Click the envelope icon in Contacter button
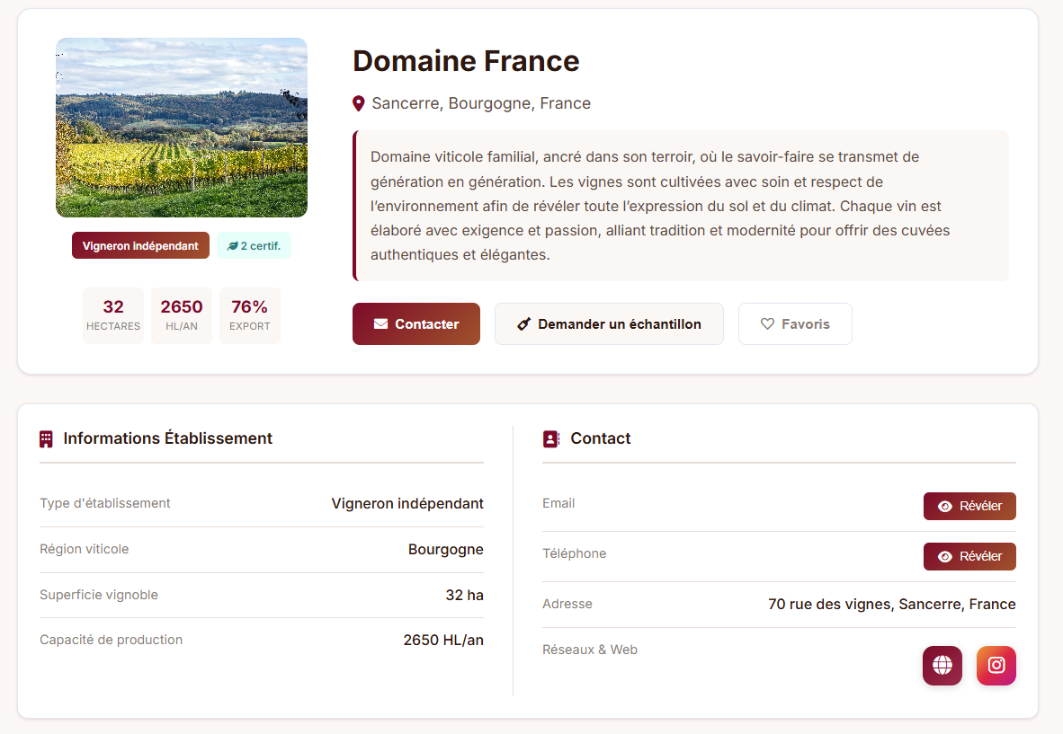This screenshot has width=1063, height=734. 380,324
